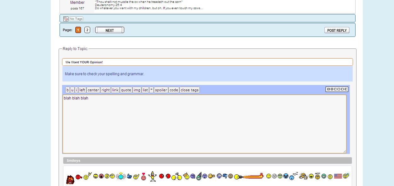The height and width of the screenshot is (186, 394).
Task: Open the BBCODE help link
Action: coord(337,89)
